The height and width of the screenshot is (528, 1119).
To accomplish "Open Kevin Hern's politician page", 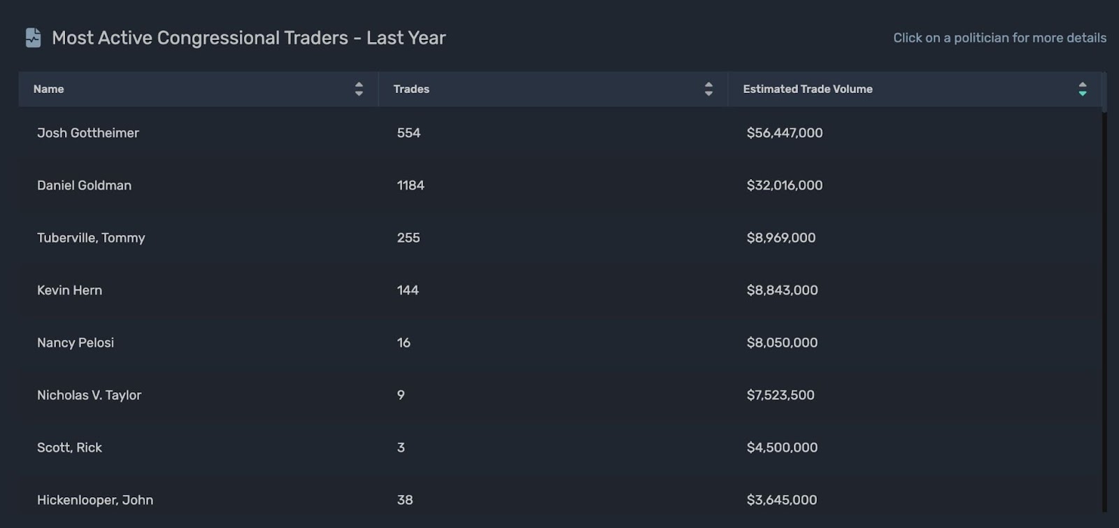I will click(69, 290).
